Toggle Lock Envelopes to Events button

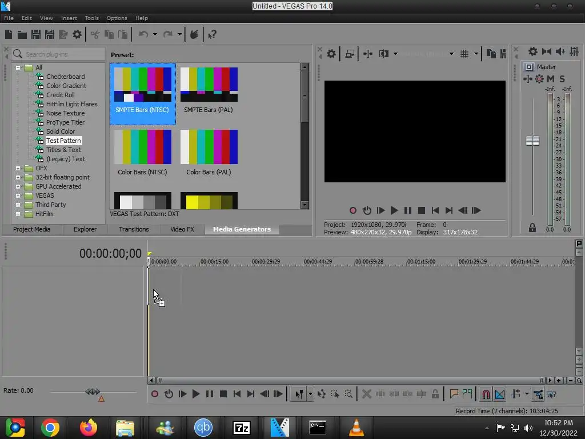538,394
